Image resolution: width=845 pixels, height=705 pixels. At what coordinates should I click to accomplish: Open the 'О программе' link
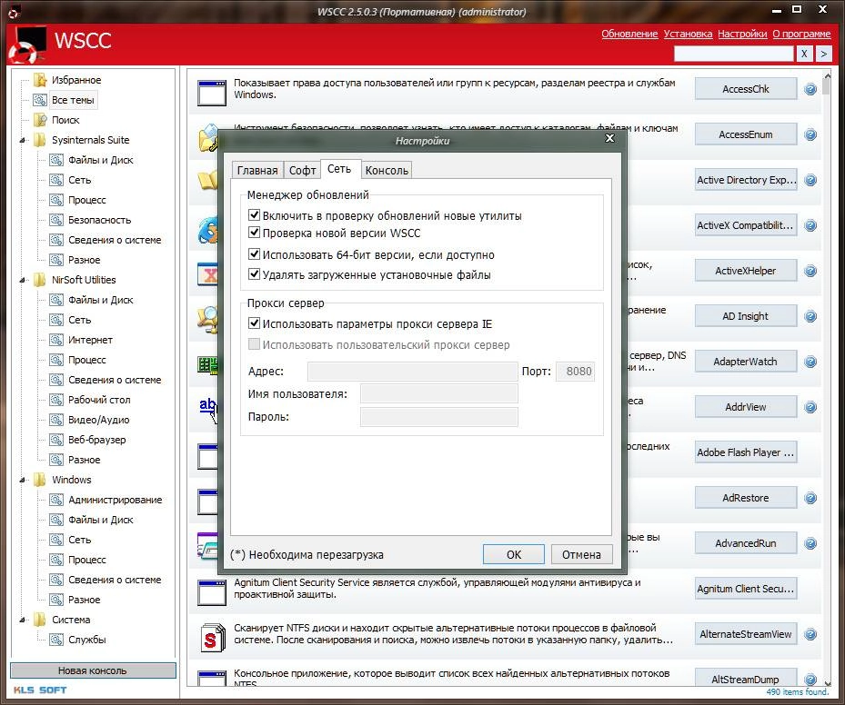pos(801,34)
